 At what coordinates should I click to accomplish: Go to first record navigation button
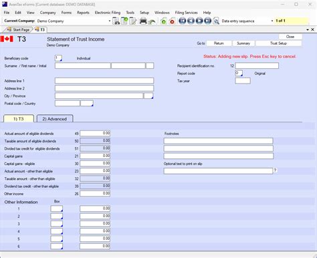click(x=183, y=21)
